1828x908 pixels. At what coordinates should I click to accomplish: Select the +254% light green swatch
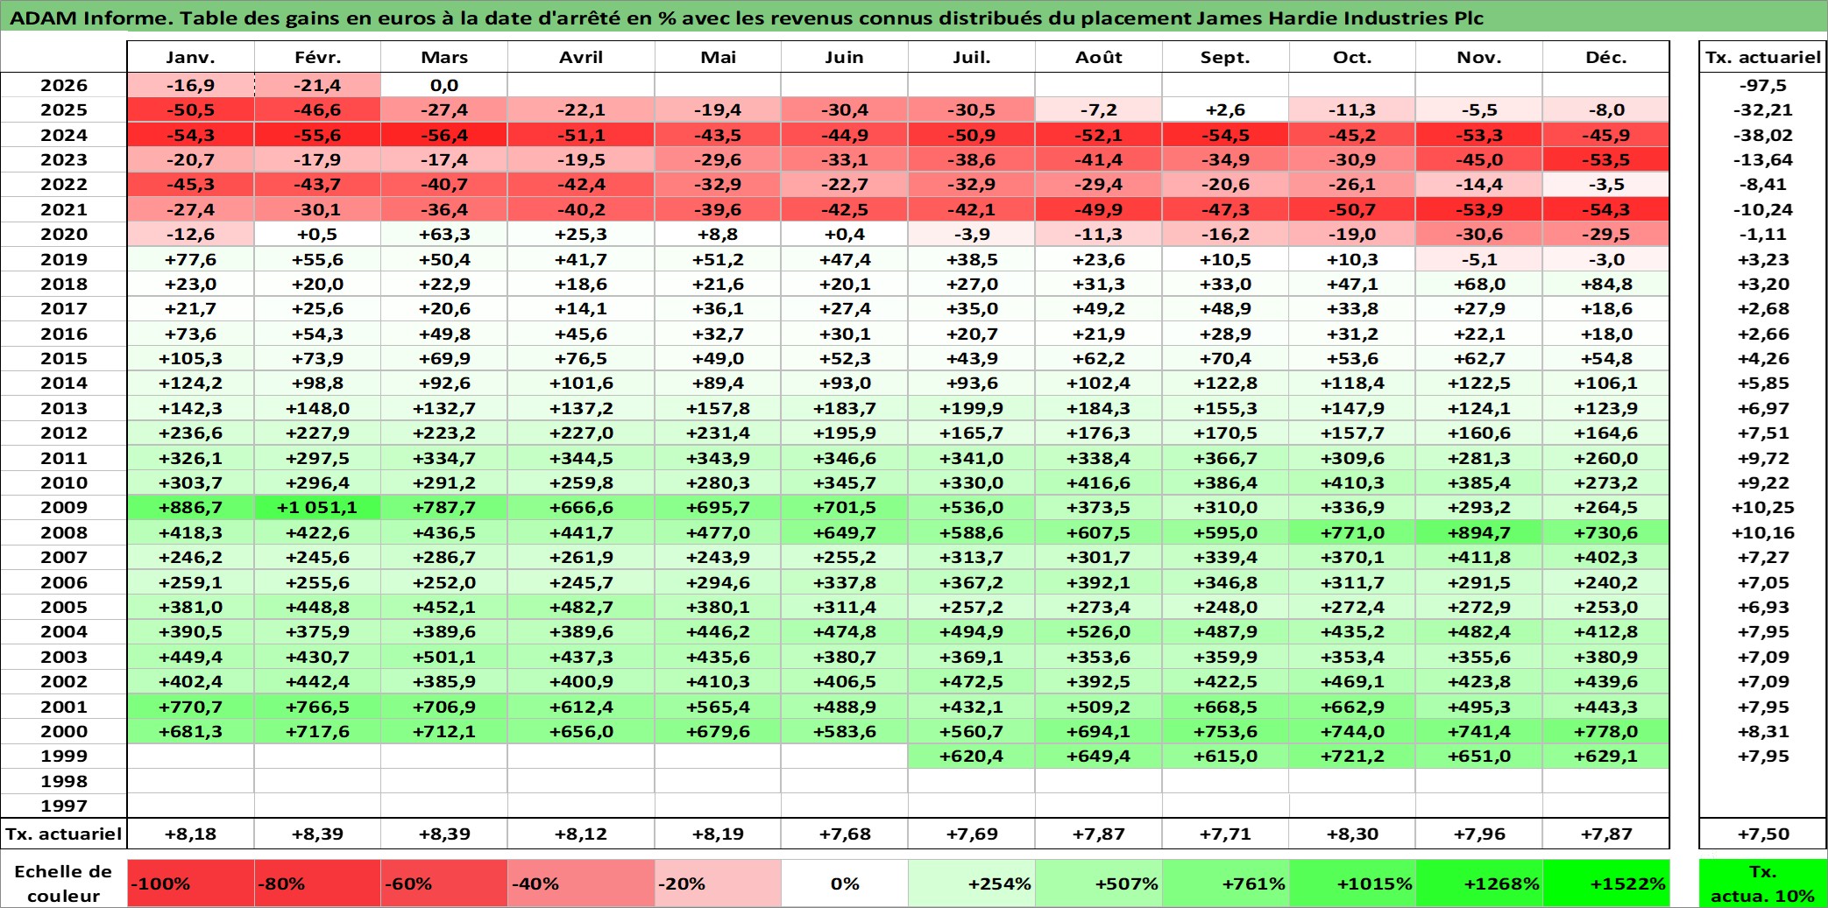pos(972,883)
